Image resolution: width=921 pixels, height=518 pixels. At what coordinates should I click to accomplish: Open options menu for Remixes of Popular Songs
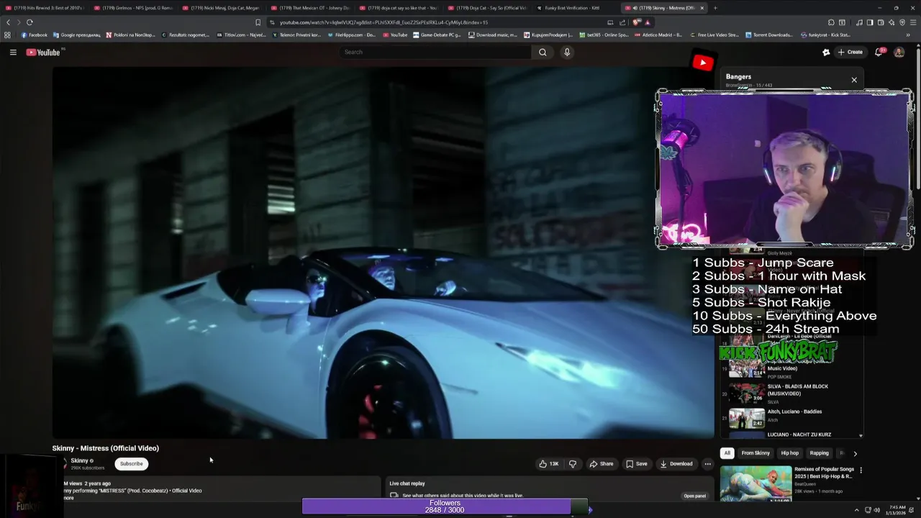(x=861, y=471)
